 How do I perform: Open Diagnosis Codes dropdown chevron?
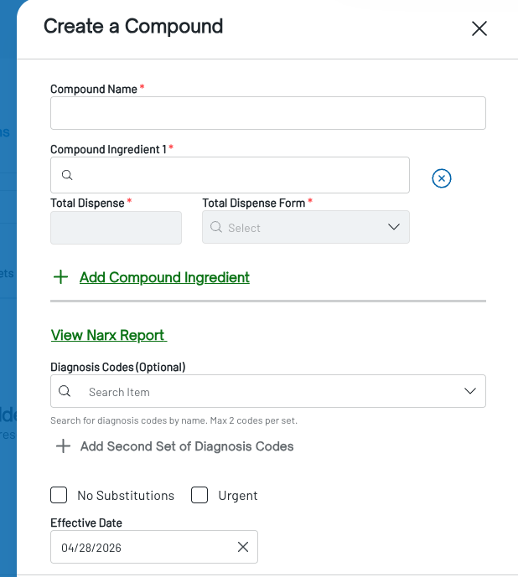coord(470,391)
